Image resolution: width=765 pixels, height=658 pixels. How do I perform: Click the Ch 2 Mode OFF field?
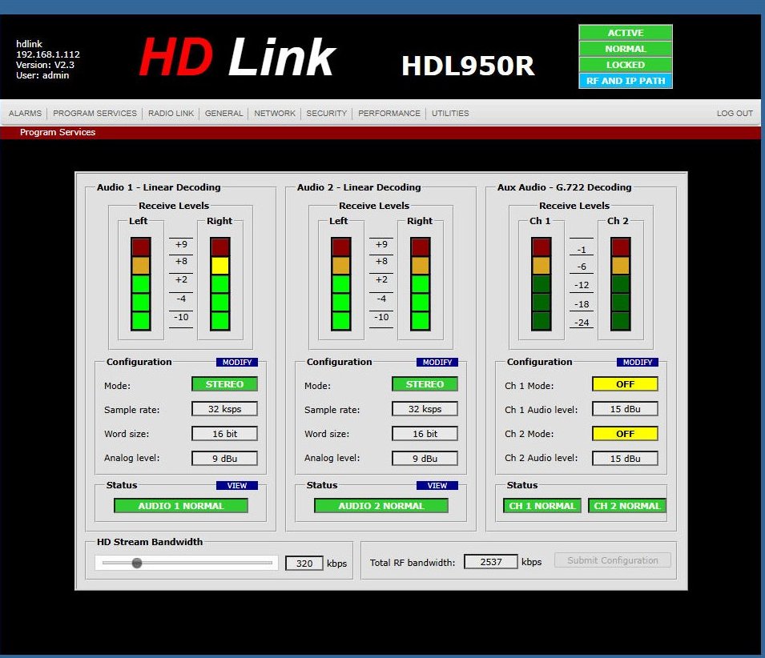[625, 434]
